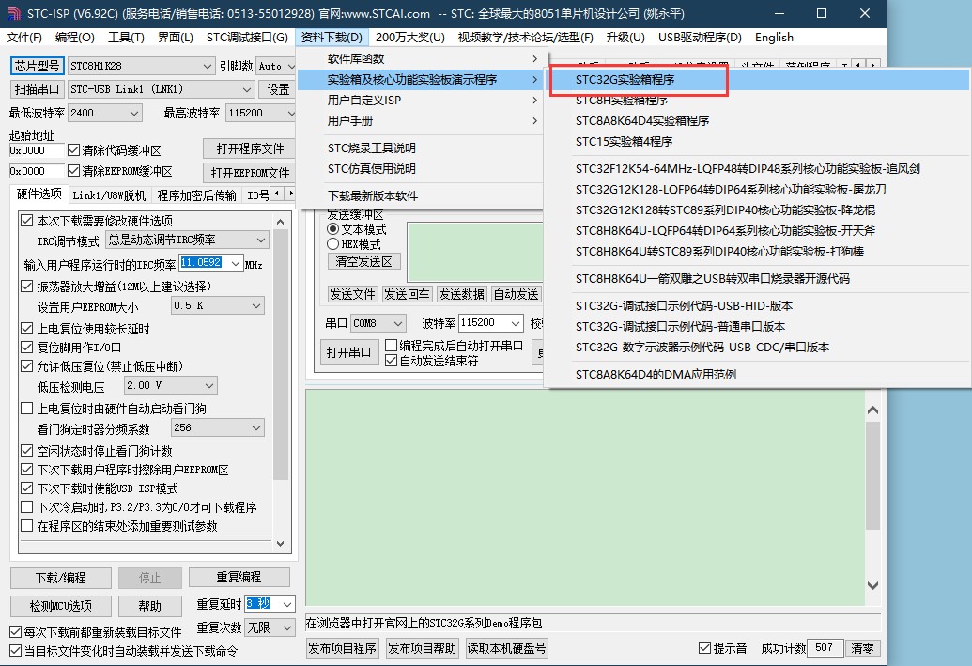Image resolution: width=972 pixels, height=666 pixels.
Task: Select STC15实验箱4程序 menu entry
Action: click(758, 142)
